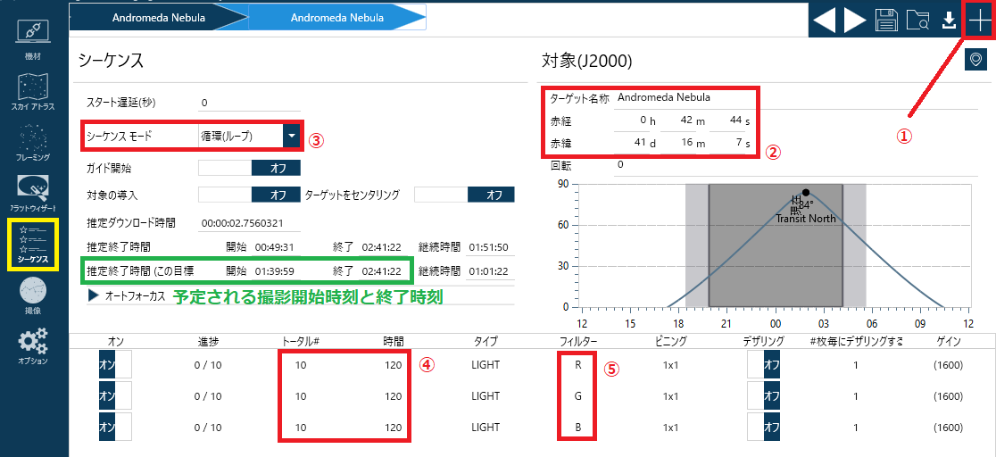
Task: Toggle dithering switch in the G row
Action: click(x=764, y=396)
